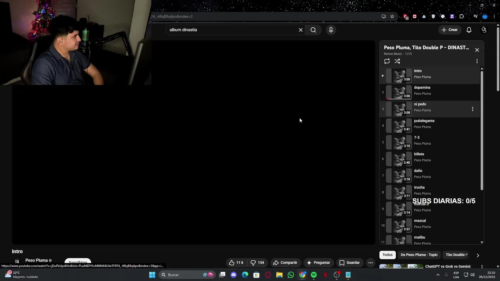Dislike the video (154)

(x=257, y=263)
